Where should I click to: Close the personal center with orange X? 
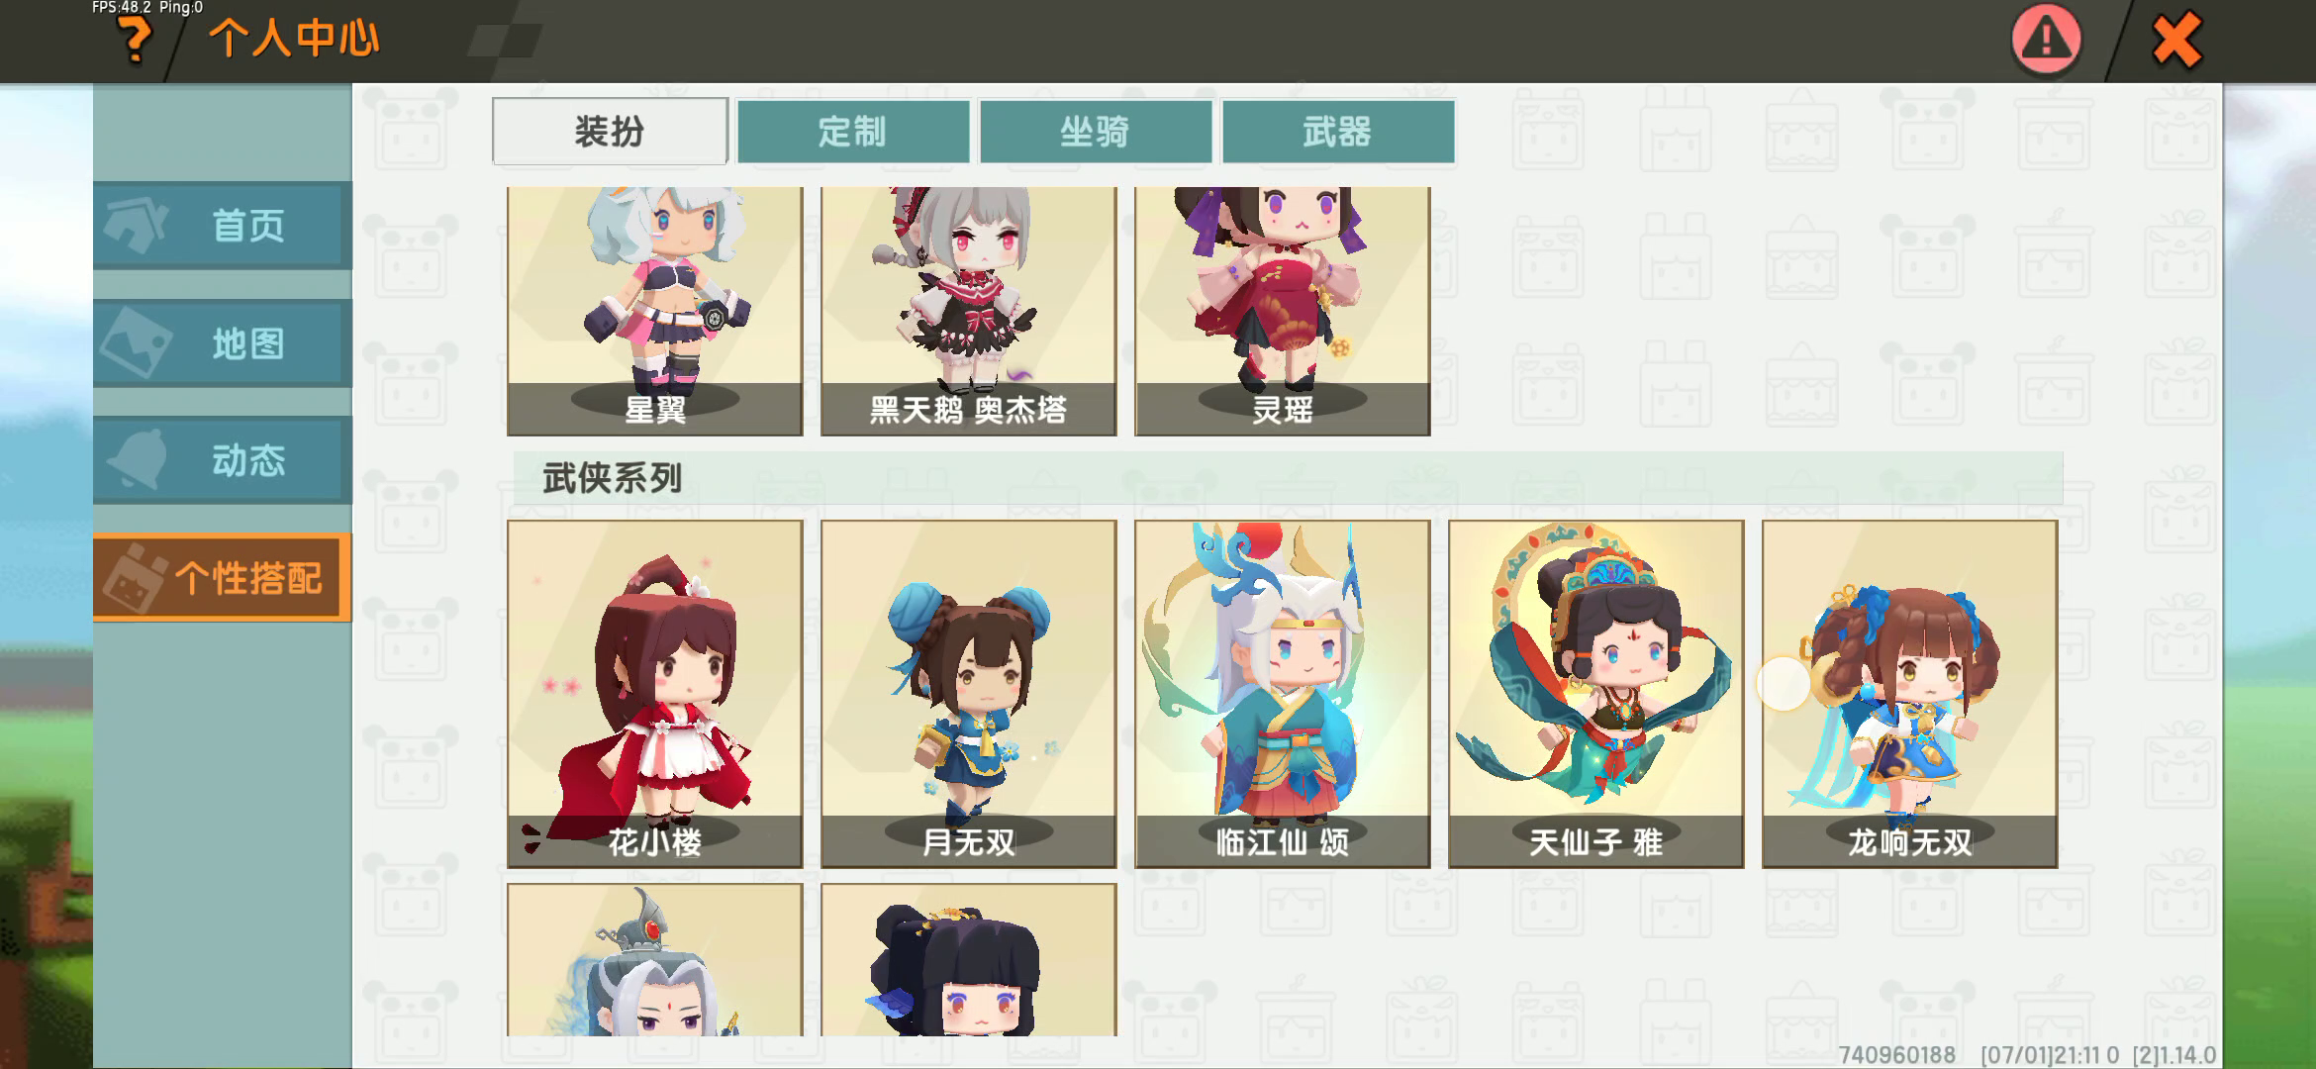pyautogui.click(x=2176, y=40)
